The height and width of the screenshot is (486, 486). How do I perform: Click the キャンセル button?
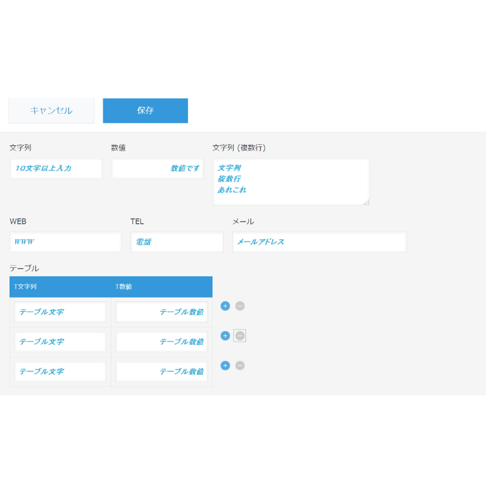click(52, 111)
